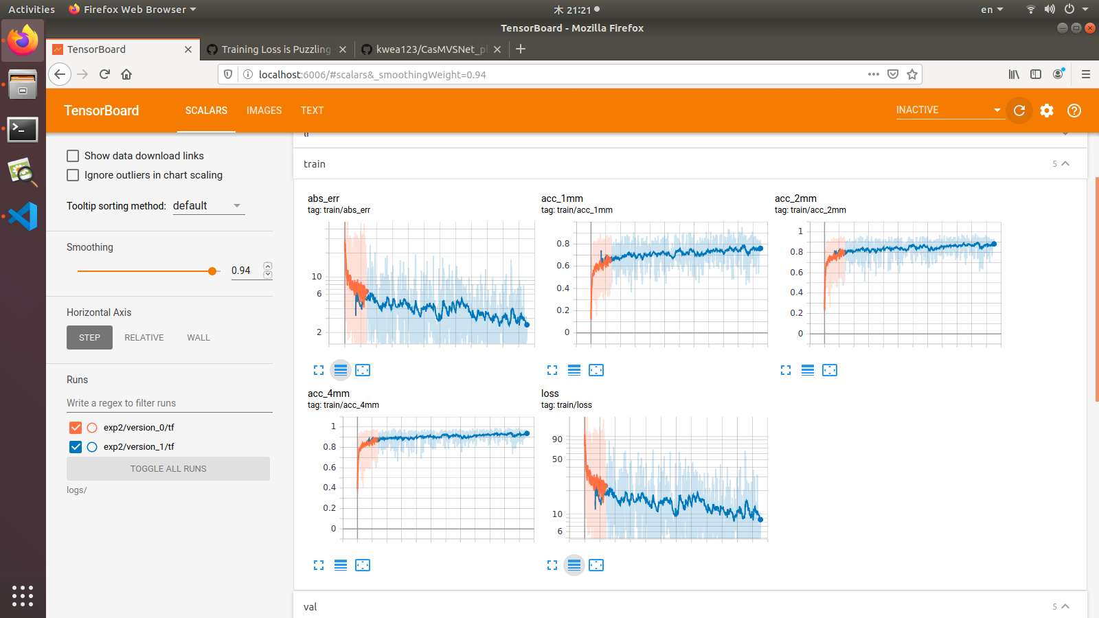Expand the acc_4mm chart to full size

coord(319,565)
